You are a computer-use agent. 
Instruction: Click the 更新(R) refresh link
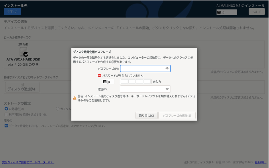261,162
